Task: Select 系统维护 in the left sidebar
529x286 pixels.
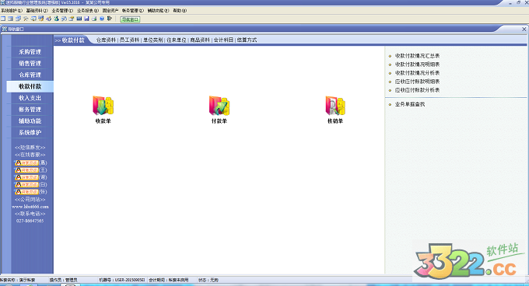Action: 30,132
